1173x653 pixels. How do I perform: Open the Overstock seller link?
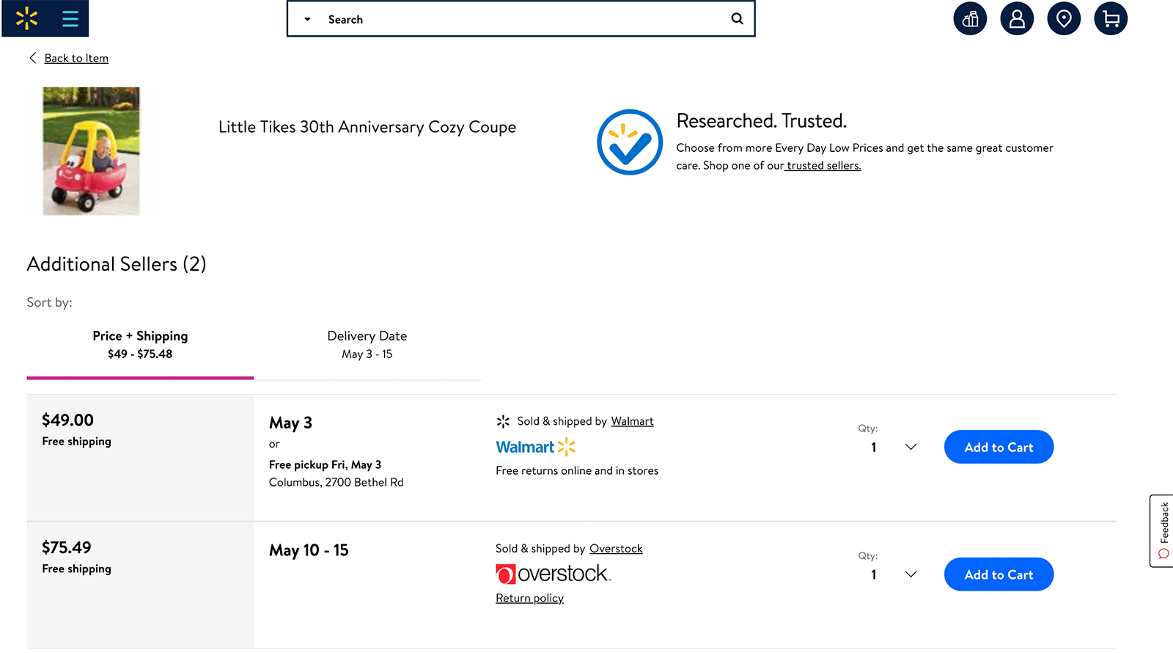(616, 549)
